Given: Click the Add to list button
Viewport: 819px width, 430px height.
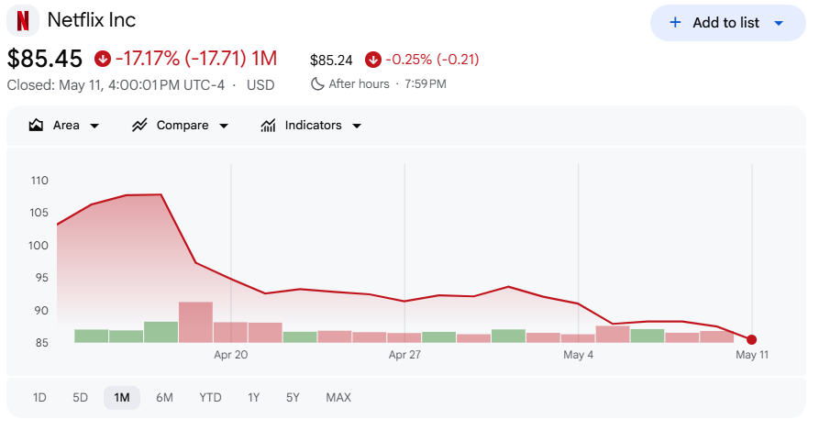Looking at the screenshot, I should coord(727,23).
